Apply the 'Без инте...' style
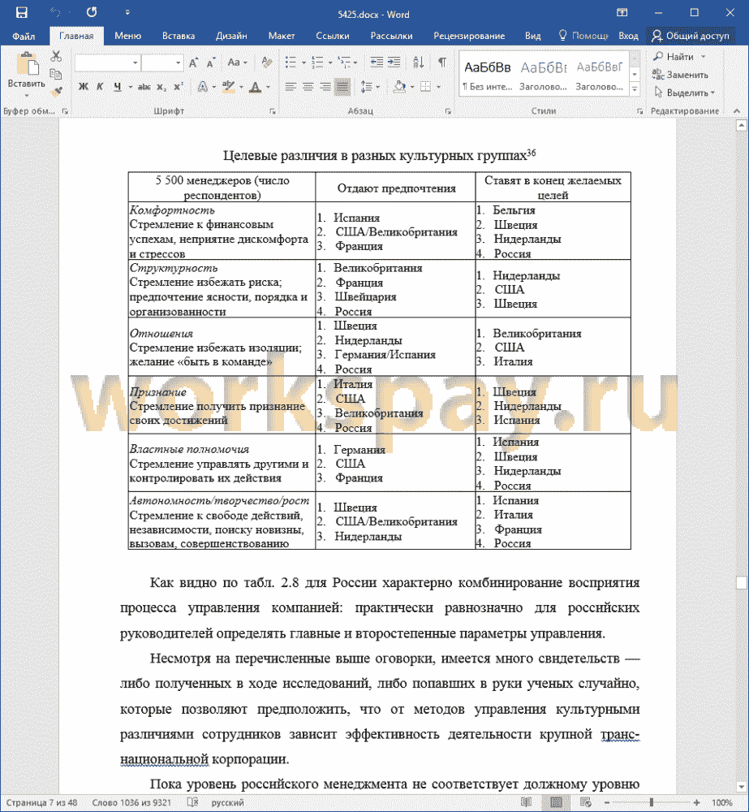 click(487, 74)
